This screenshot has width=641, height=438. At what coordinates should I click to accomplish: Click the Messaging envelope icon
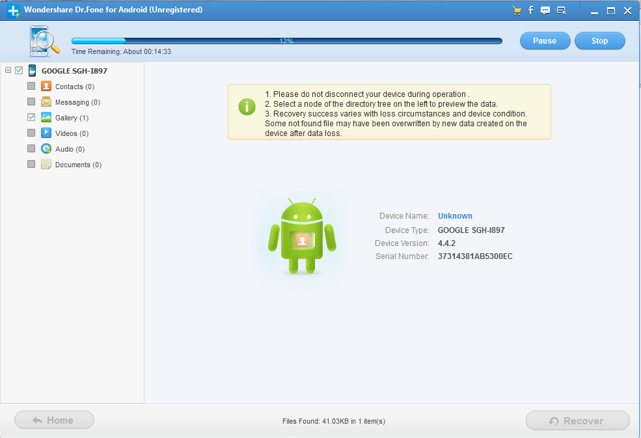(46, 102)
